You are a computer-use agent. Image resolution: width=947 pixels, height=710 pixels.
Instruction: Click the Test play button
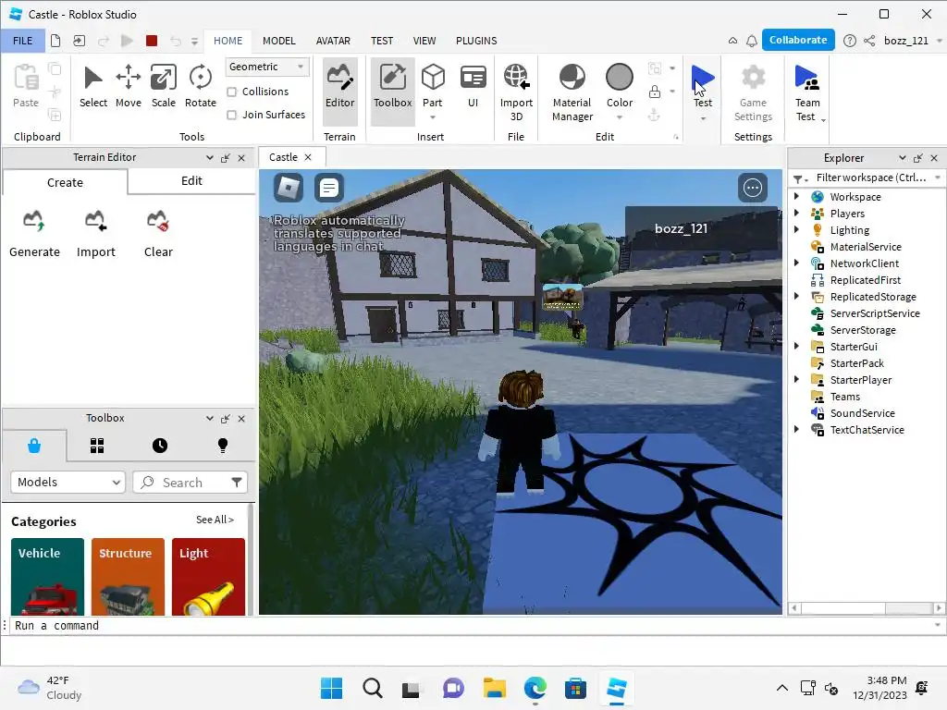tap(703, 84)
